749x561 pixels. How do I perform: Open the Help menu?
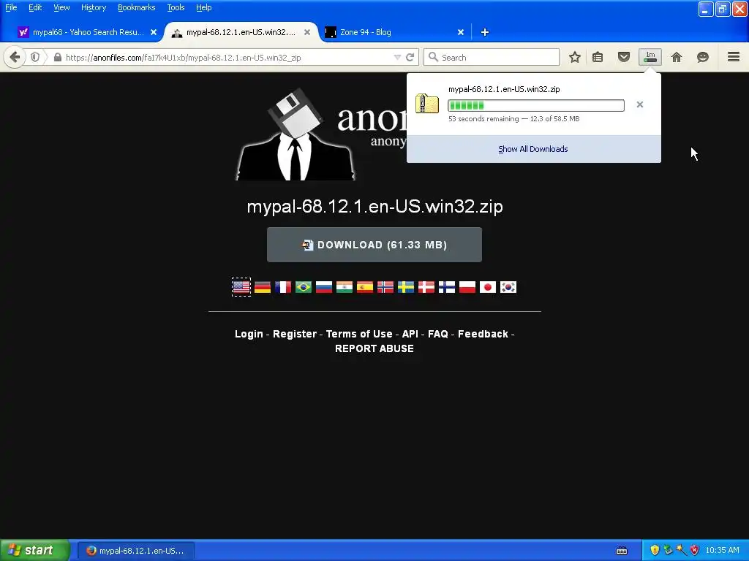click(x=203, y=7)
